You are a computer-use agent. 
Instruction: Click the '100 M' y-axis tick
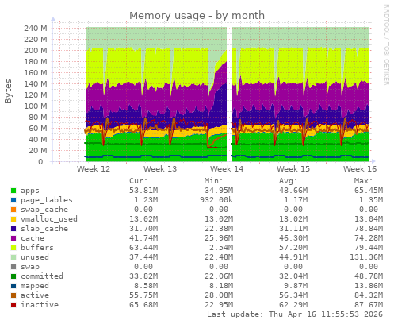coord(36,106)
